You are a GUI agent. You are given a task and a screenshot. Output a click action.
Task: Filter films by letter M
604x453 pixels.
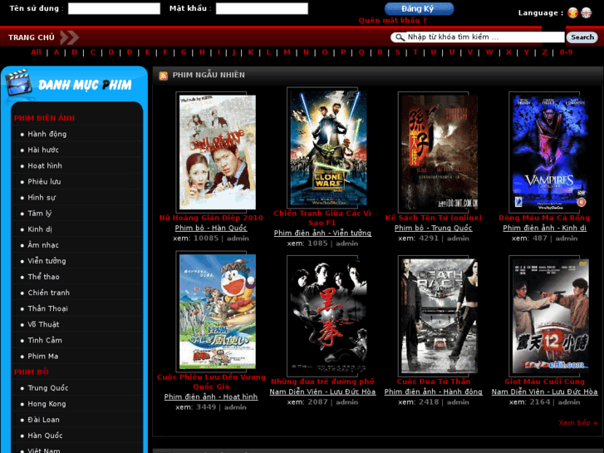[x=287, y=52]
